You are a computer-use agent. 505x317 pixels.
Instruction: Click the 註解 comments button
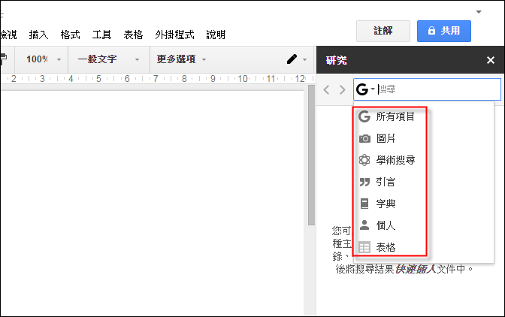point(383,31)
